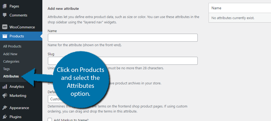Click the Pages sidebar icon
This screenshot has width=271, height=121.
pyautogui.click(x=5, y=6)
